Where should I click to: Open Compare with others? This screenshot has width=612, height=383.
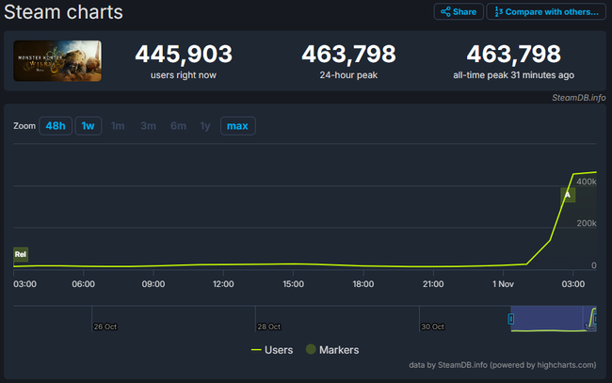(546, 11)
